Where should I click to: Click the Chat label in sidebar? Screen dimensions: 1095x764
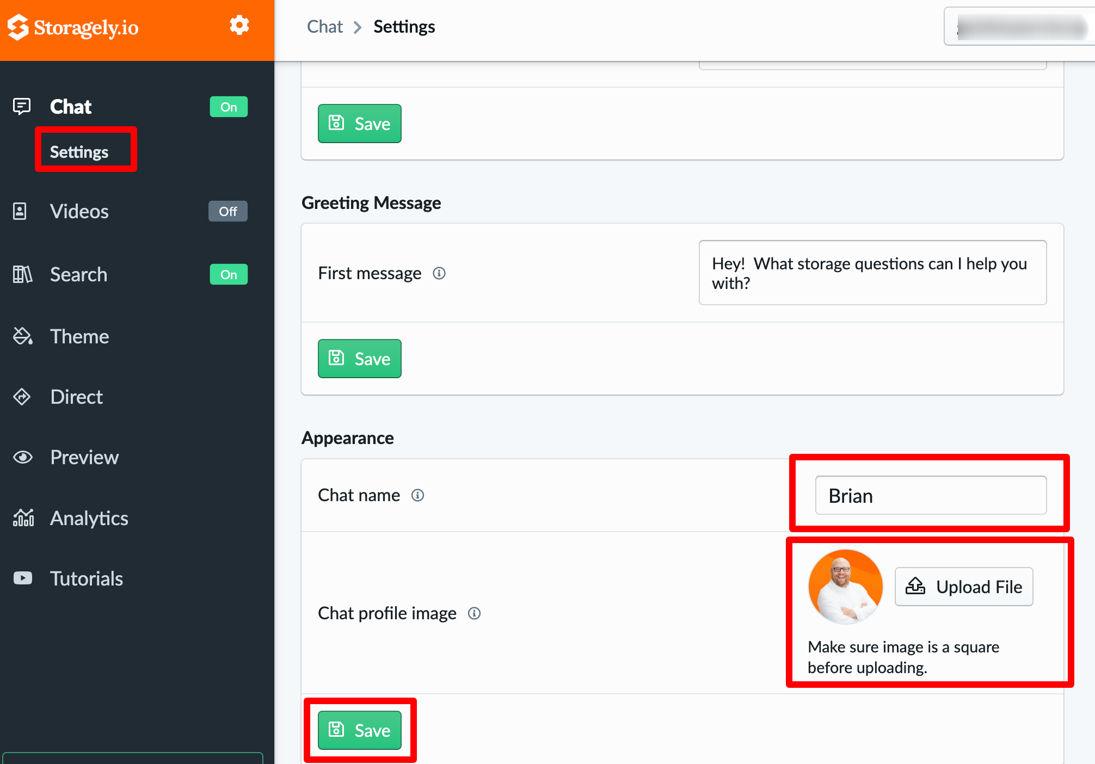(71, 107)
